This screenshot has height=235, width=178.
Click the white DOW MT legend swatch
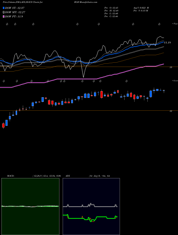pyautogui.click(x=4, y=12)
